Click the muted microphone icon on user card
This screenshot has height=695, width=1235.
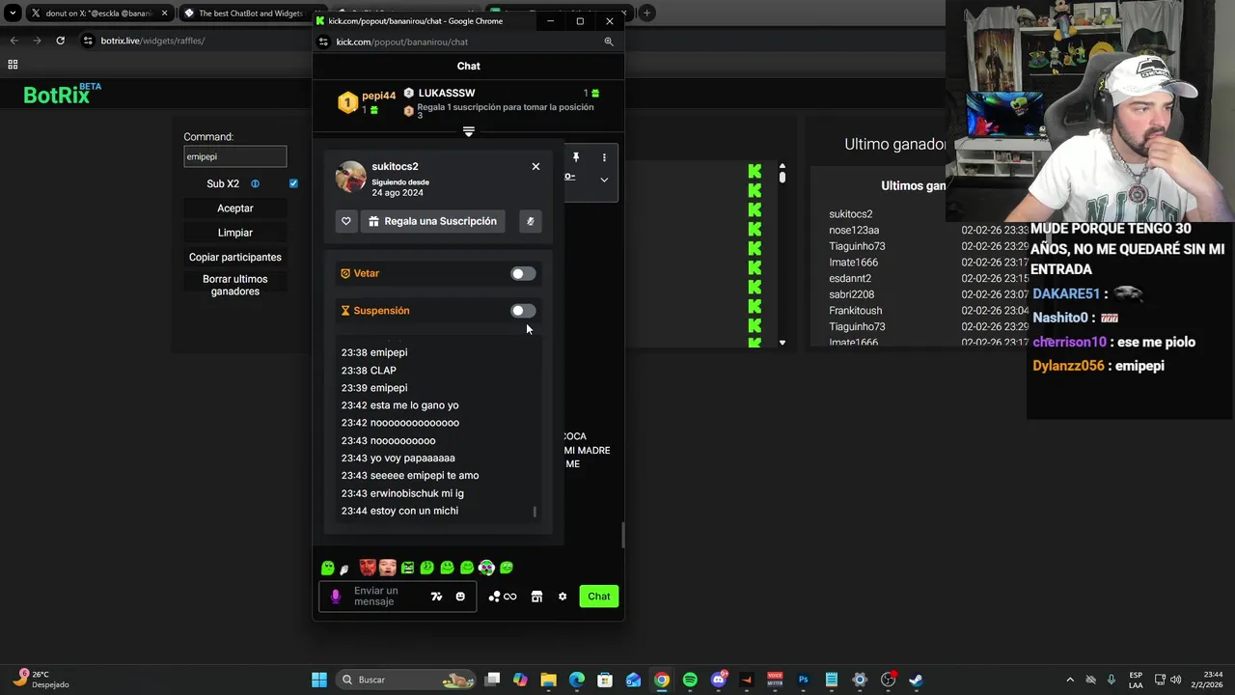pos(530,221)
